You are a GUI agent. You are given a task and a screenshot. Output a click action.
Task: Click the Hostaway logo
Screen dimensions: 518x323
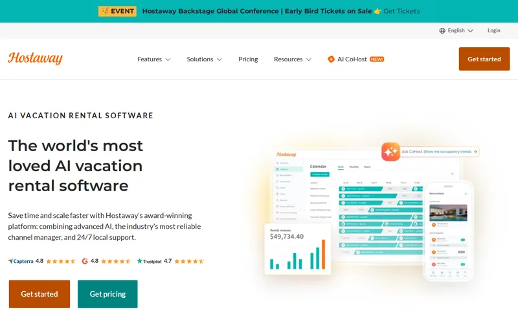click(36, 58)
